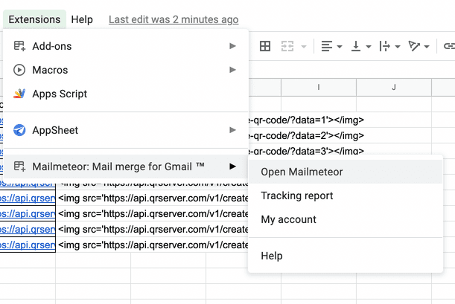Open My account in Mailmeteor submenu
This screenshot has width=455, height=304.
[x=346, y=219]
